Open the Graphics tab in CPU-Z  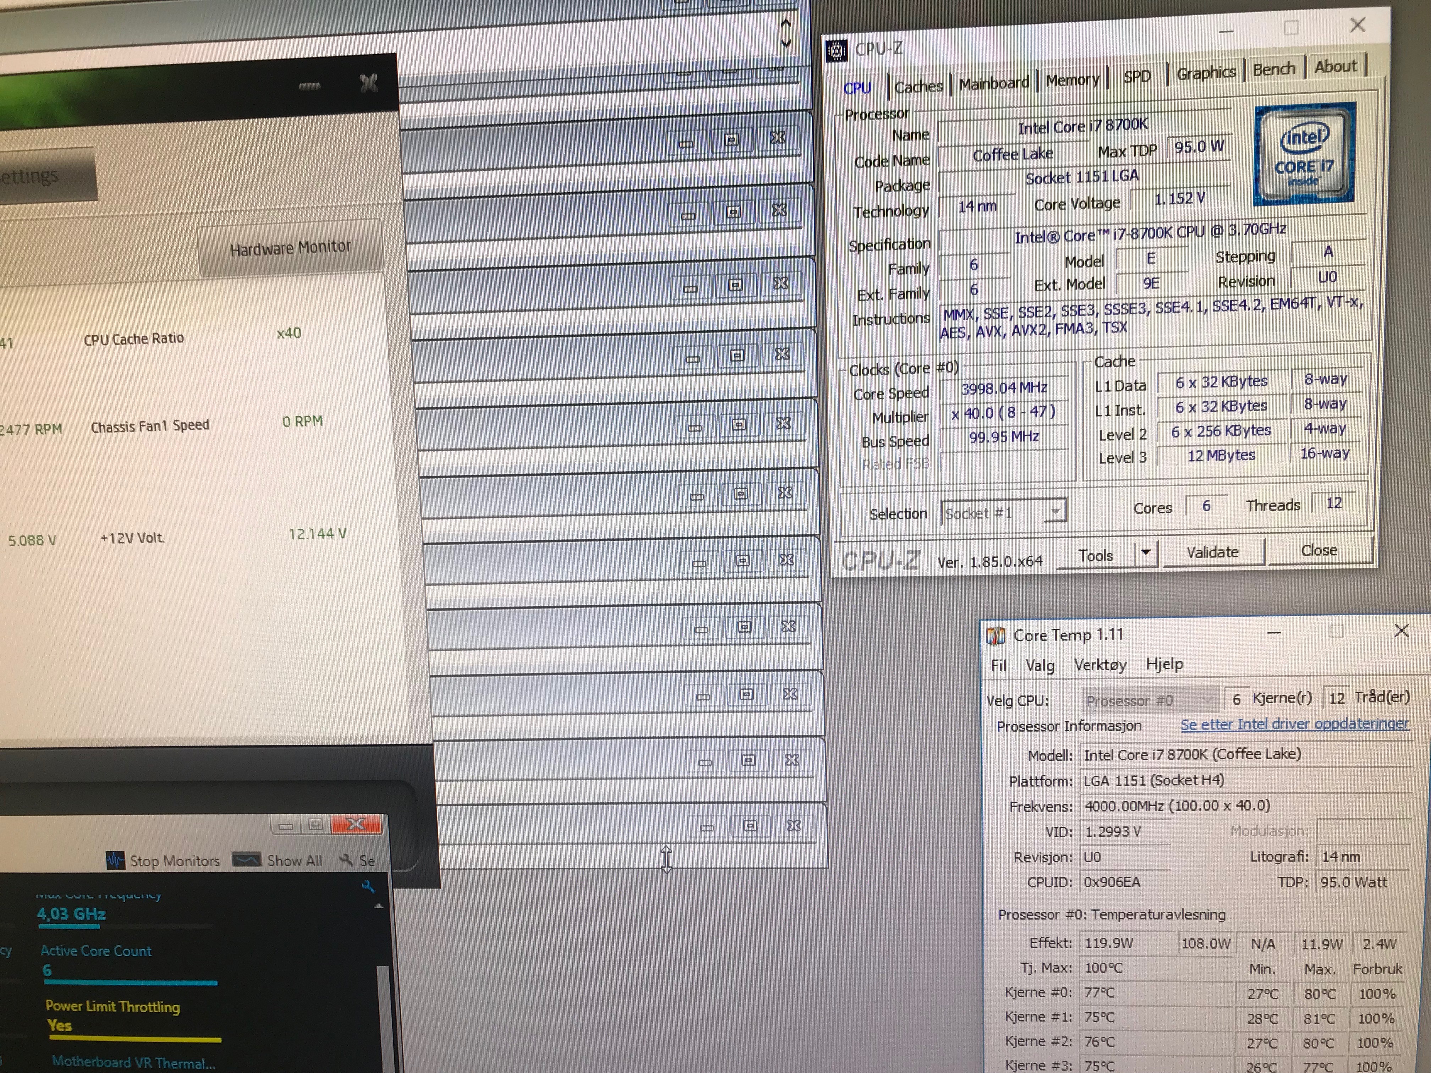point(1206,73)
